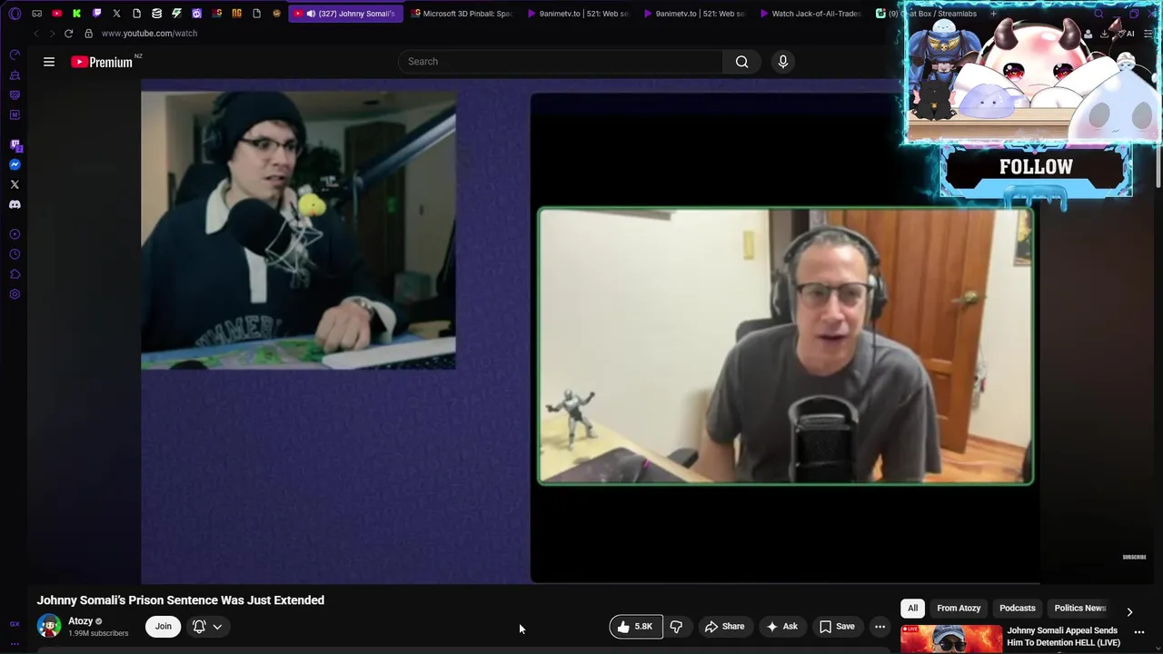Switch to the pinned Newgrounds NG tab

point(236,14)
